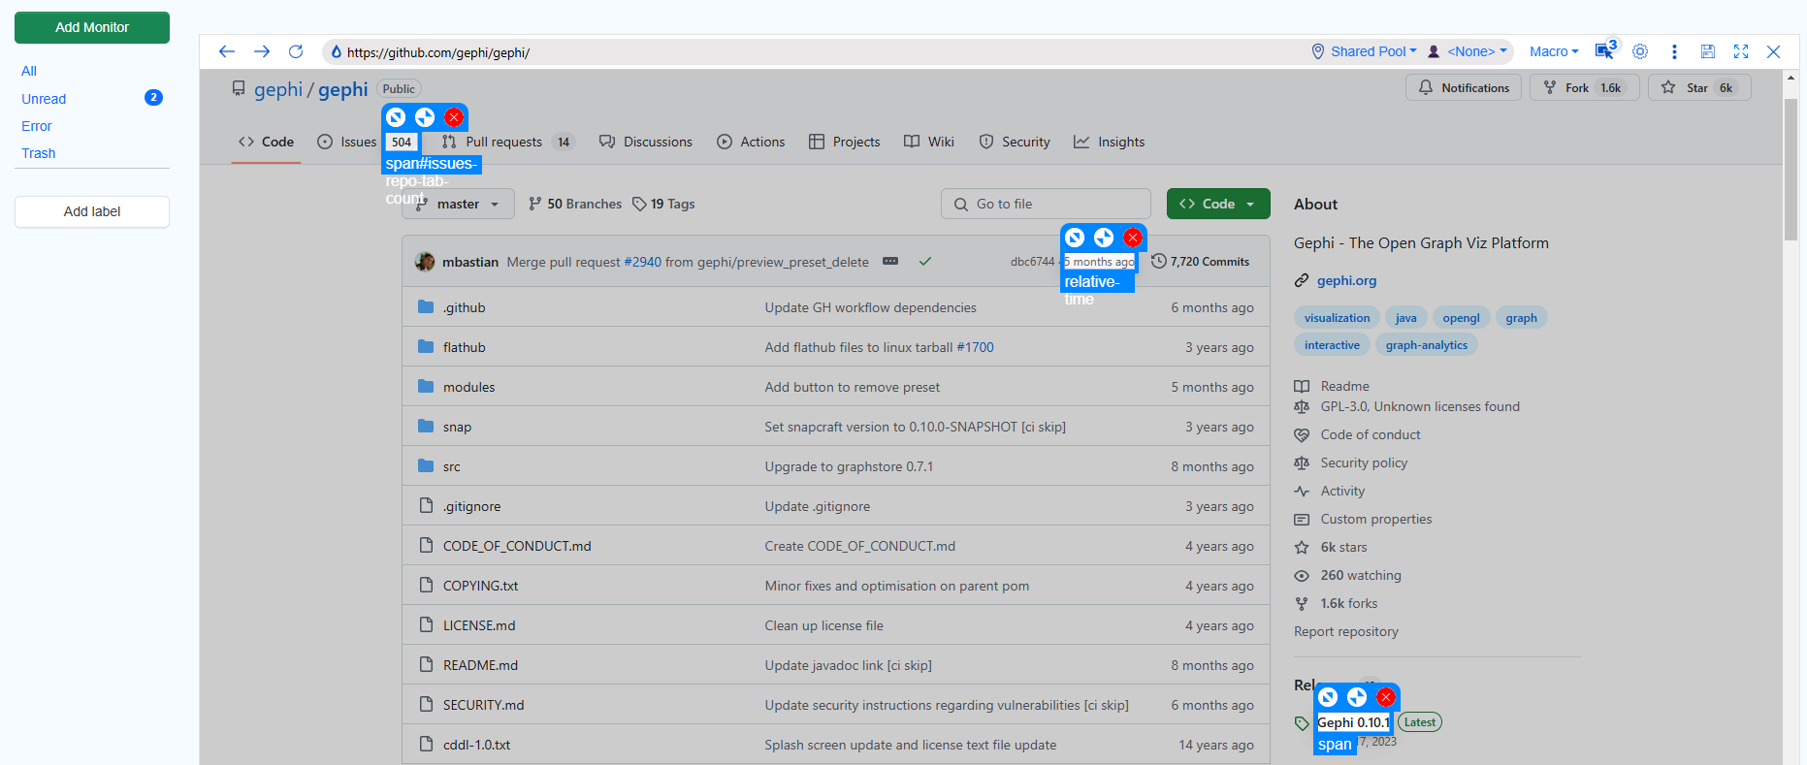1807x765 pixels.
Task: Click the Add label button
Action: point(92,211)
